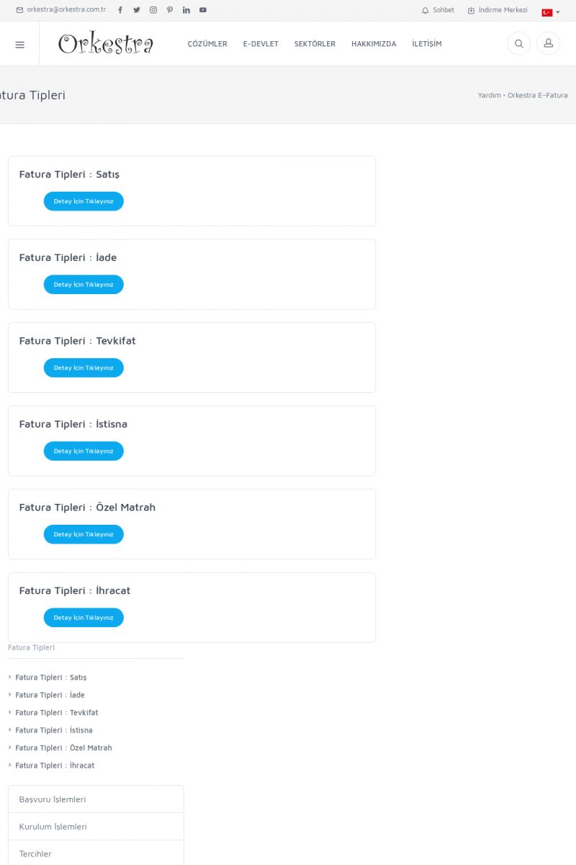Open the Sohbet chat link
576x865 pixels.
coord(438,10)
